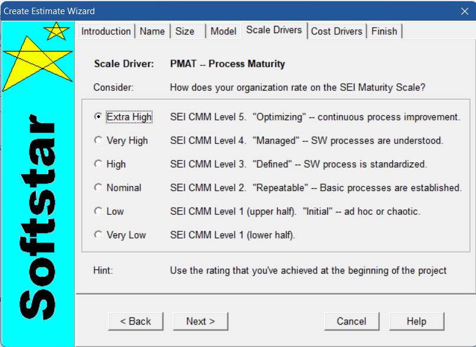Jump to the Finish tab
Viewport: 476px width, 347px height.
tap(385, 31)
